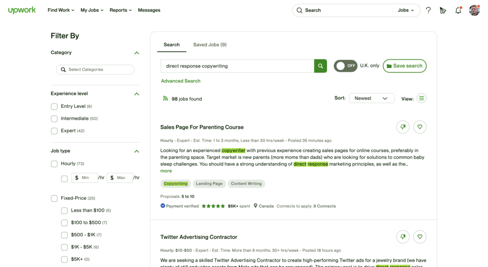The width and height of the screenshot is (488, 267).
Task: Check the Entry Level experience checkbox
Action: pos(54,106)
